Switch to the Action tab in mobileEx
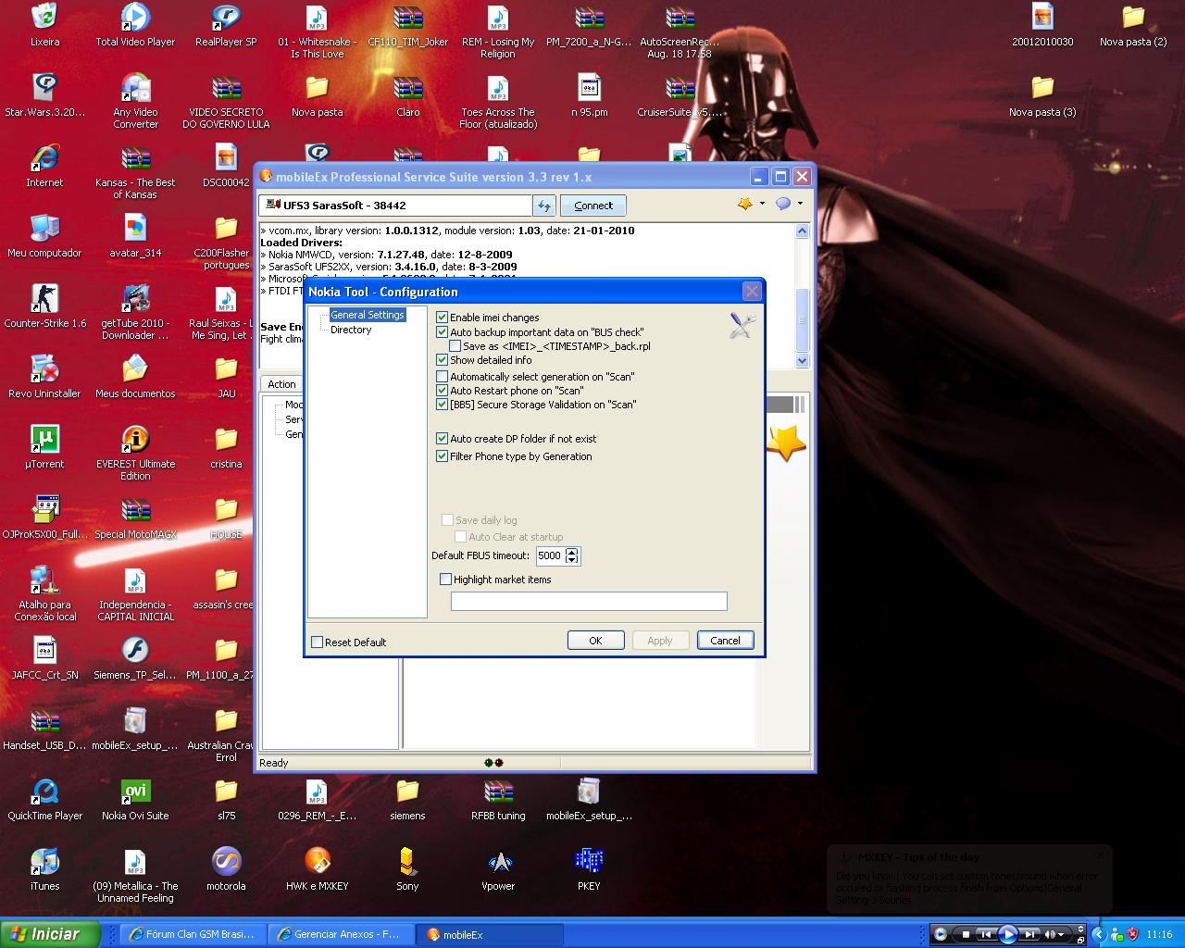 pyautogui.click(x=281, y=384)
